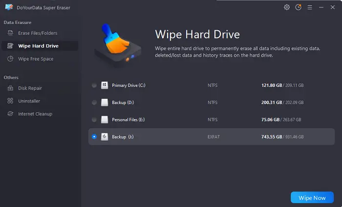Click the 121.80 GB size value
This screenshot has height=207, width=342.
[272, 85]
